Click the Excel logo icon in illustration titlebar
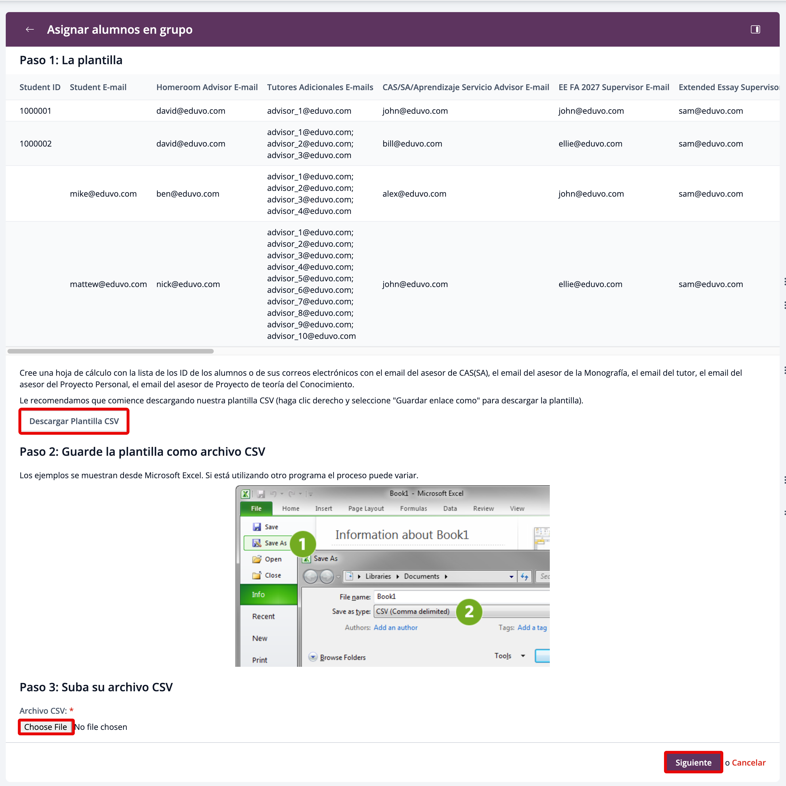Screen dimensions: 786x786 (x=245, y=494)
